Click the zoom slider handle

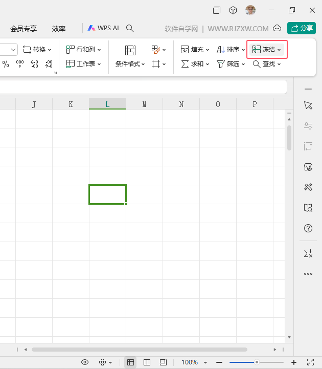pyautogui.click(x=257, y=362)
